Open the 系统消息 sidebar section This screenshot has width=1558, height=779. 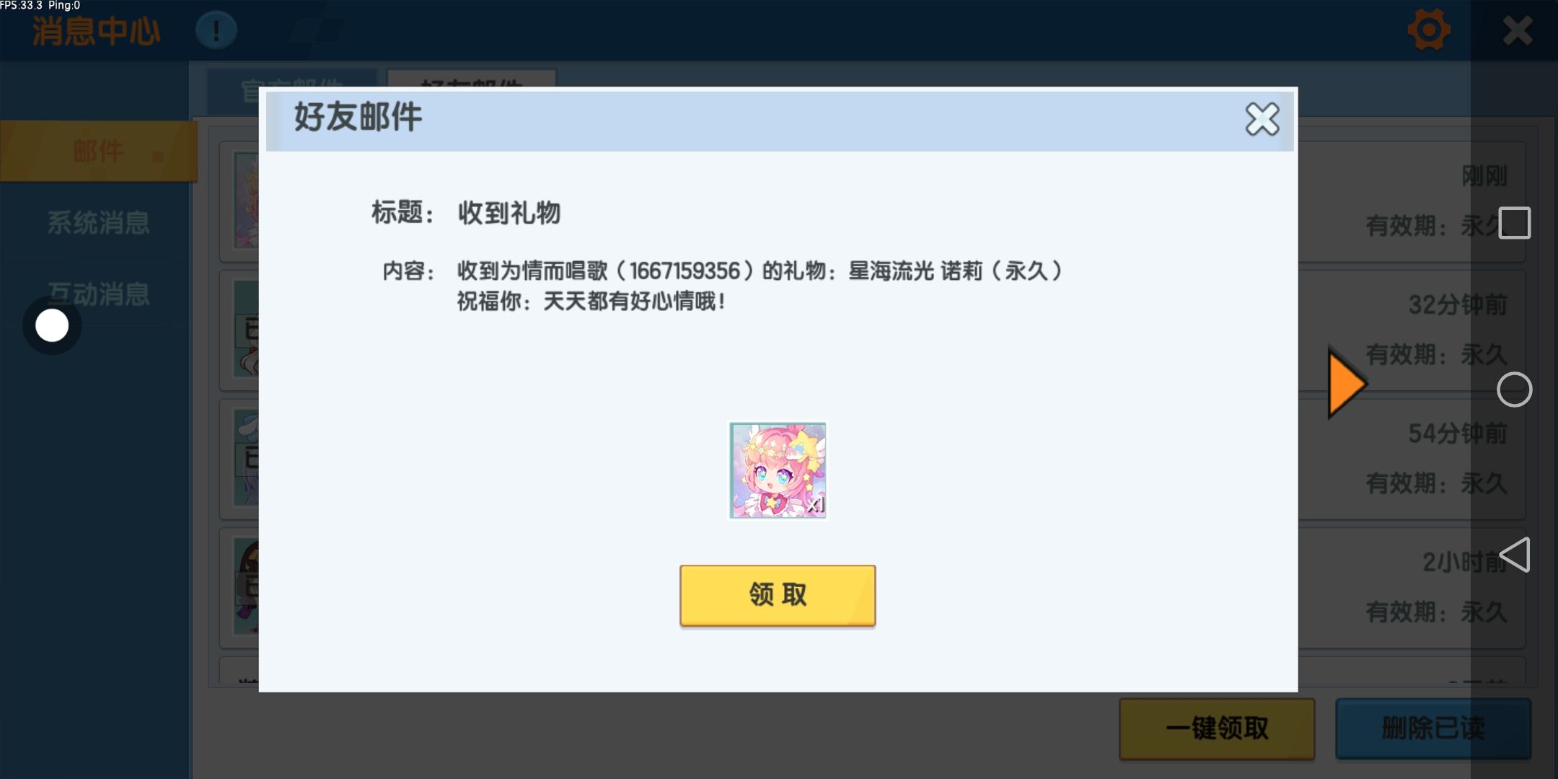99,223
